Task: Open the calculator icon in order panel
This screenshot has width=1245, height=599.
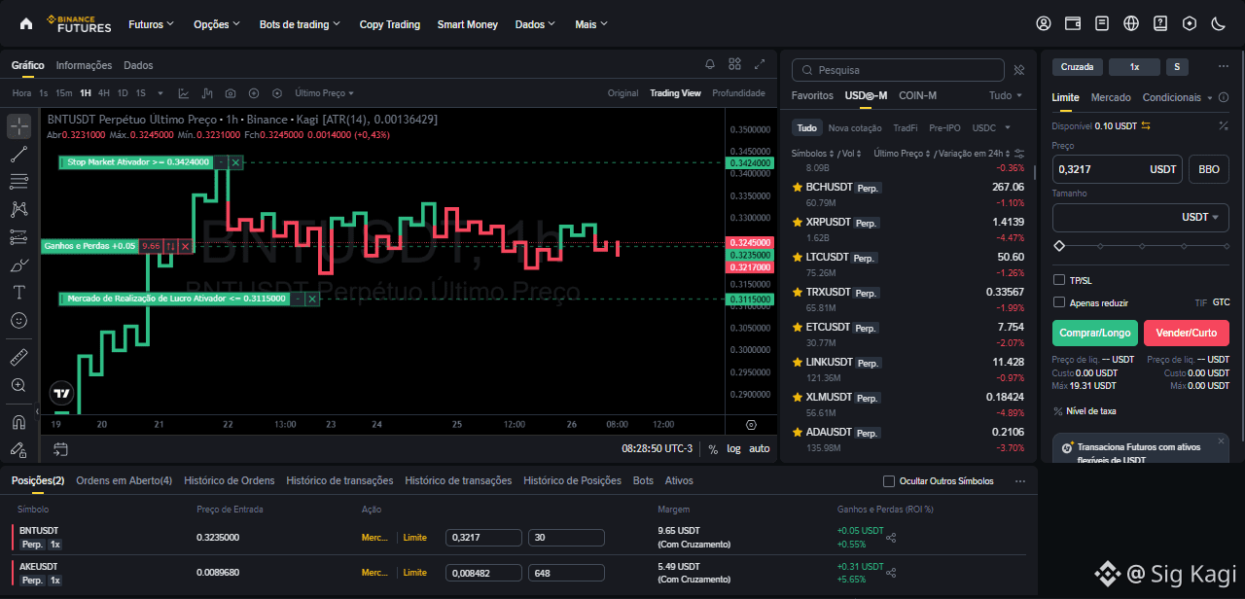Action: [x=1223, y=126]
